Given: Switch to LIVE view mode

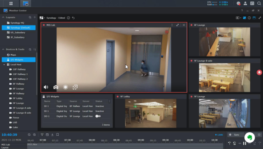Looking at the screenshot, I should [x=219, y=135].
